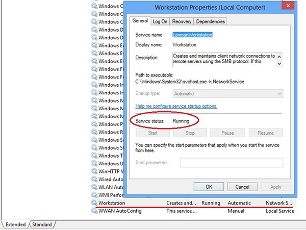Expand the Startup type dropdown

(x=227, y=94)
